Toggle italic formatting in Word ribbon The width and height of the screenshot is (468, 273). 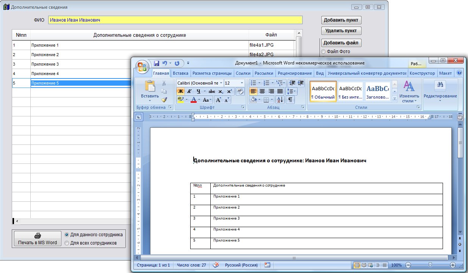pyautogui.click(x=189, y=91)
